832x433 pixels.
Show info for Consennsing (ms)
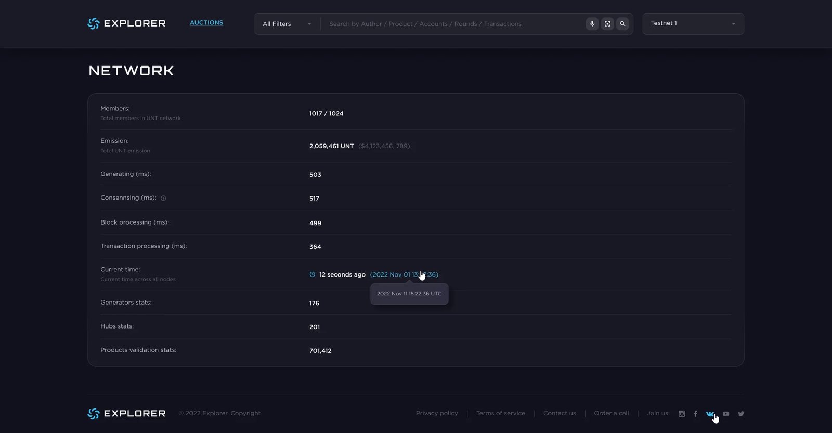click(163, 198)
